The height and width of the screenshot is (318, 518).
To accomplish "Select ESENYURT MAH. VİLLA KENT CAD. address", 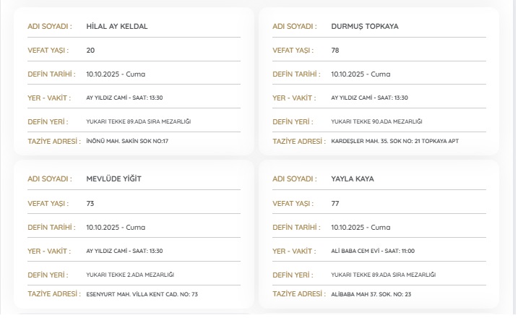I will pos(142,294).
